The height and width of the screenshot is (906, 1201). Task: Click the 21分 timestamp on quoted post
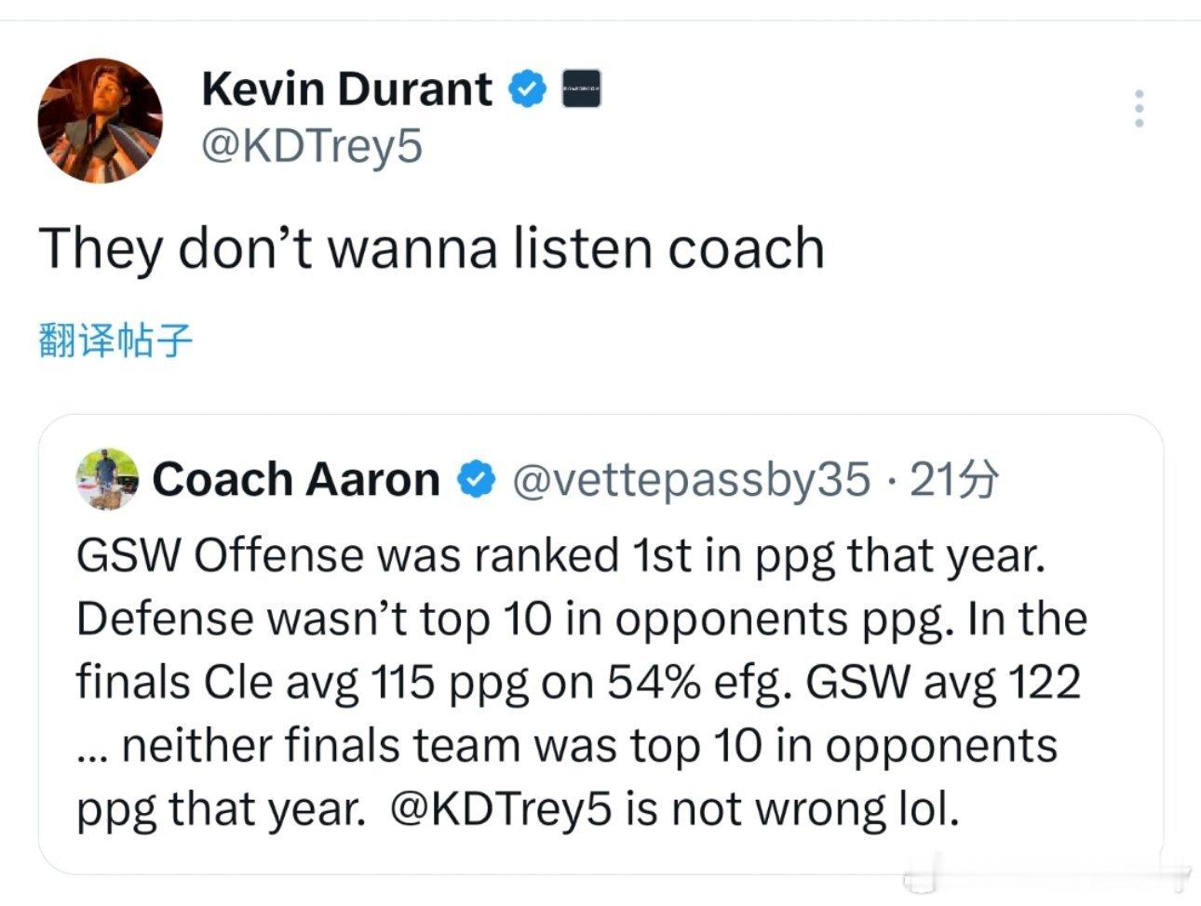coord(953,480)
